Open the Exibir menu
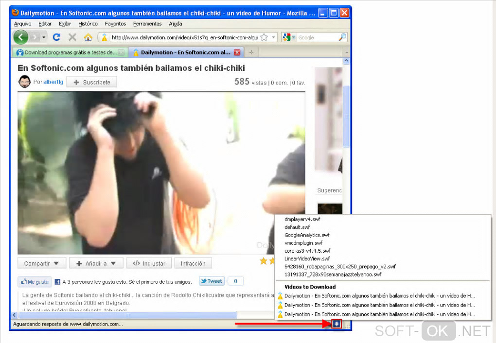 coord(65,24)
